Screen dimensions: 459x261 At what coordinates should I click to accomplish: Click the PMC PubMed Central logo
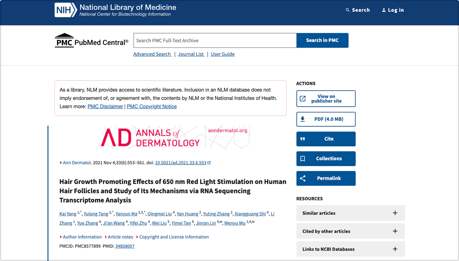coord(91,41)
